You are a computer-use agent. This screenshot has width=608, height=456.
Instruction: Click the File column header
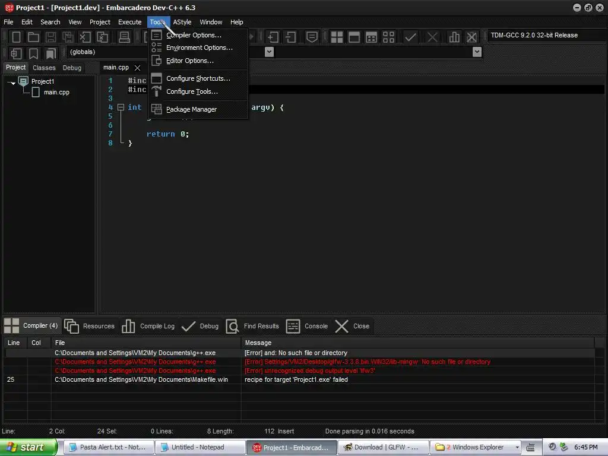[x=146, y=343]
